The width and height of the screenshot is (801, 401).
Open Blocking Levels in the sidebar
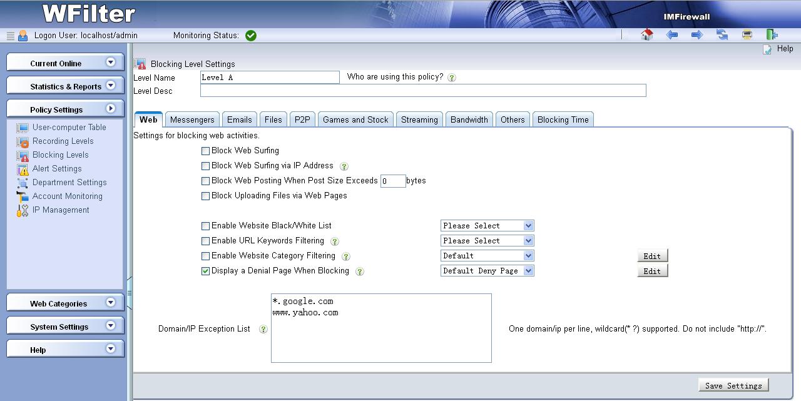[x=60, y=155]
